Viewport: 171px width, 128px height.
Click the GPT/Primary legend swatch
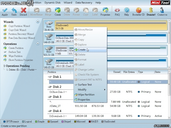(5, 122)
